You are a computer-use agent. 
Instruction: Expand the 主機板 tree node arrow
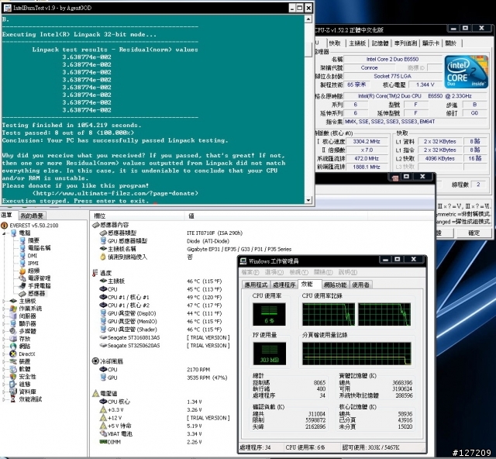click(x=4, y=301)
